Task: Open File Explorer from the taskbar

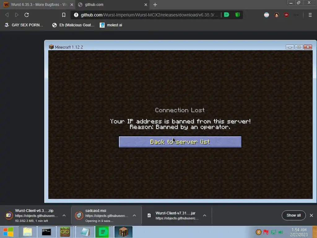Action: (28, 232)
